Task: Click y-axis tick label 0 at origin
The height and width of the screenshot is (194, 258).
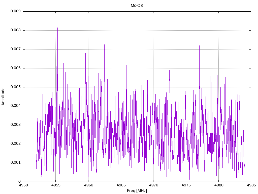Action: point(20,181)
